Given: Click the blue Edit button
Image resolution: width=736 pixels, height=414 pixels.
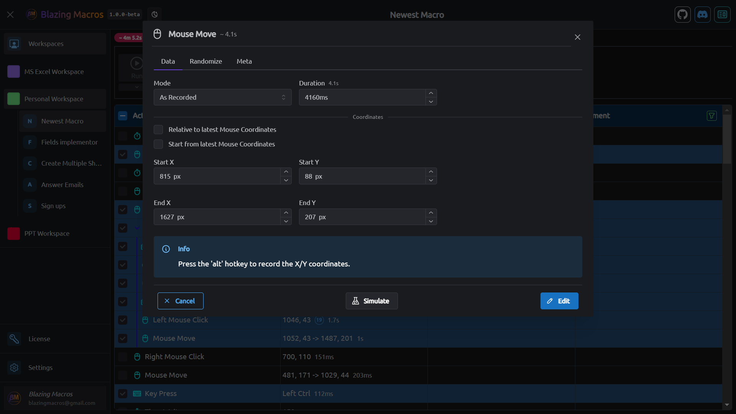Looking at the screenshot, I should pyautogui.click(x=559, y=301).
